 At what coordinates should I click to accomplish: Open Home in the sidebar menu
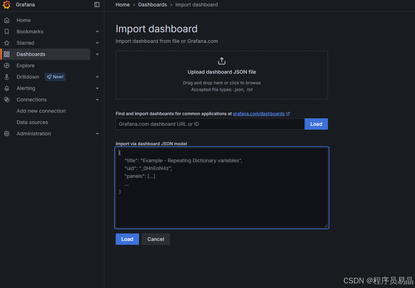24,20
